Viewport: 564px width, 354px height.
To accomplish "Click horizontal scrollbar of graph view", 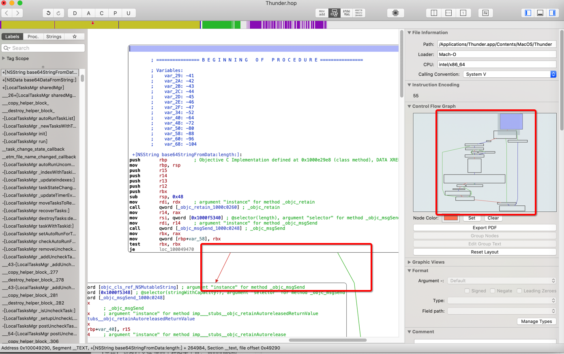I will (328, 340).
